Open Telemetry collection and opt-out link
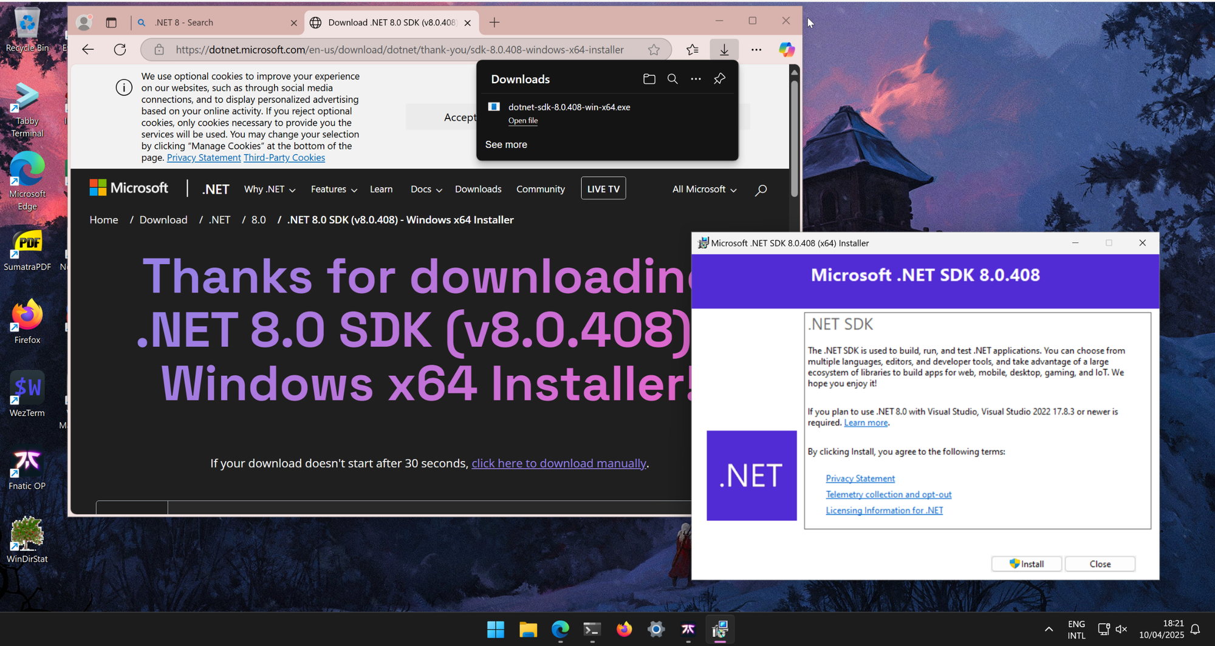The image size is (1215, 646). (x=889, y=495)
